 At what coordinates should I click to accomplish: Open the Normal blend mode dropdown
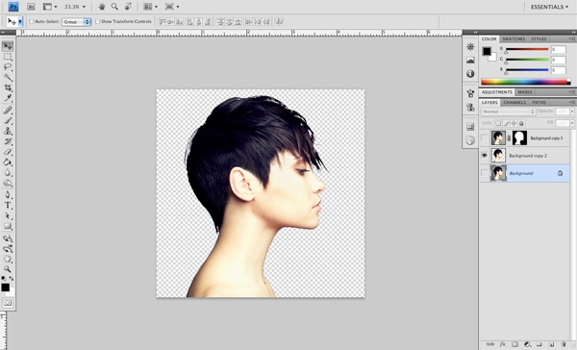(x=508, y=112)
